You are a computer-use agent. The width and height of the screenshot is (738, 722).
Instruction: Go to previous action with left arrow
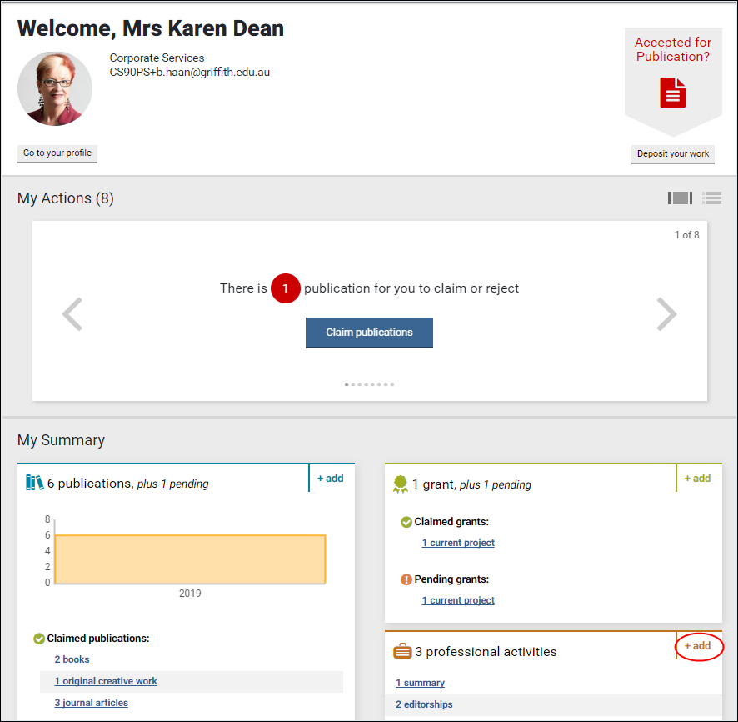point(72,314)
